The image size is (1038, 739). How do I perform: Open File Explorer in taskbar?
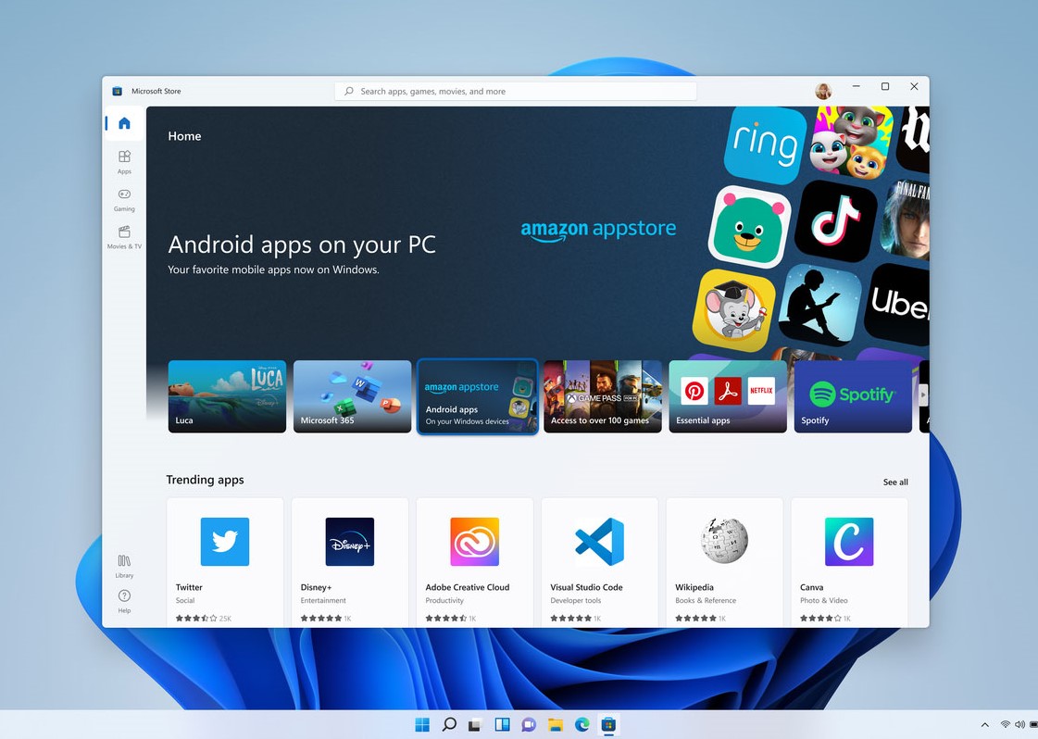555,724
